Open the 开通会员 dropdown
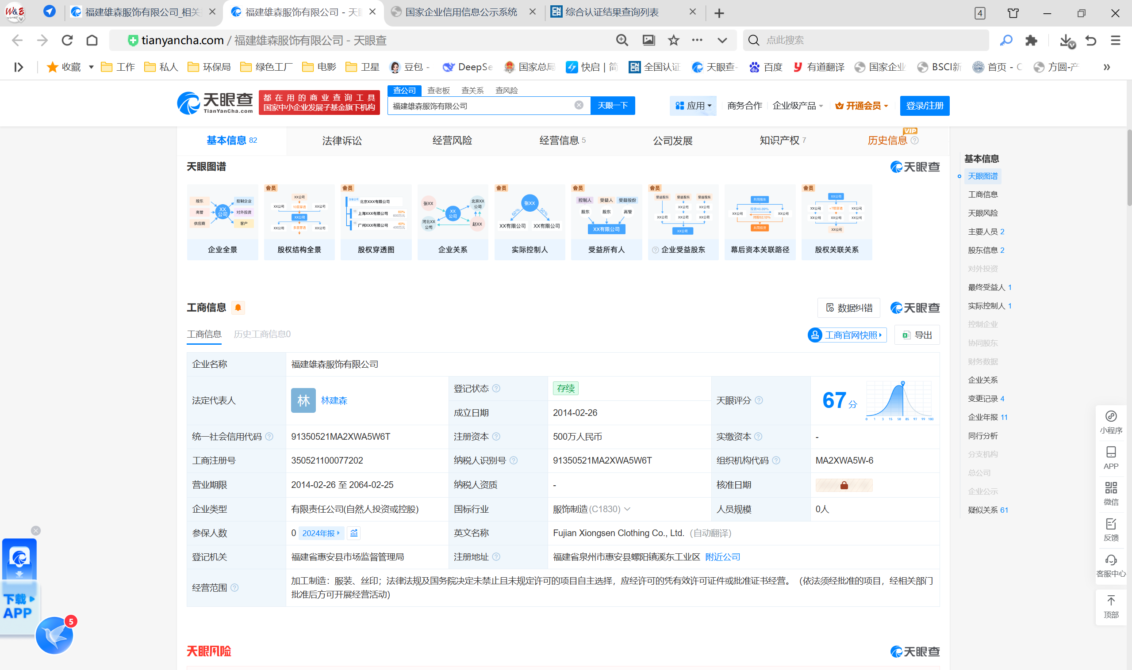 862,106
